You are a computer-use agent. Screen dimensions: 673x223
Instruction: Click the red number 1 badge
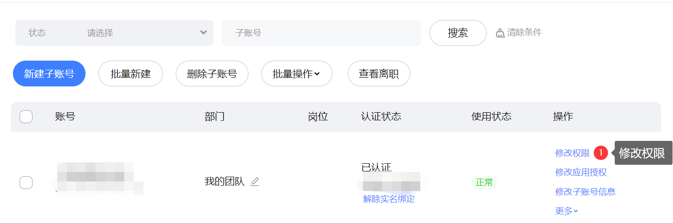601,153
